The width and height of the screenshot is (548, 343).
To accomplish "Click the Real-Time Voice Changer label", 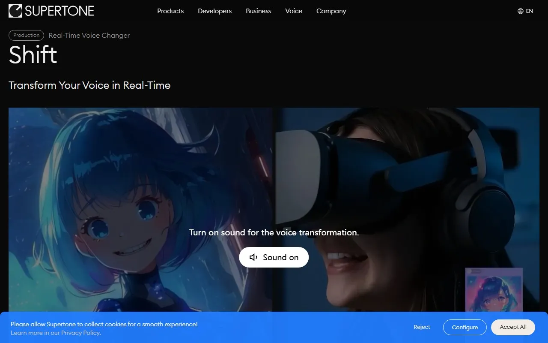I will (x=89, y=36).
